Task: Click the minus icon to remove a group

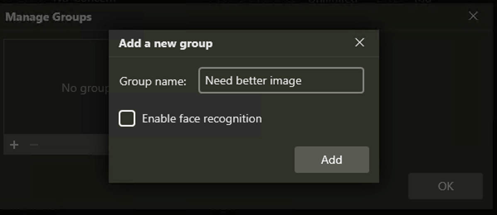Action: pyautogui.click(x=34, y=145)
